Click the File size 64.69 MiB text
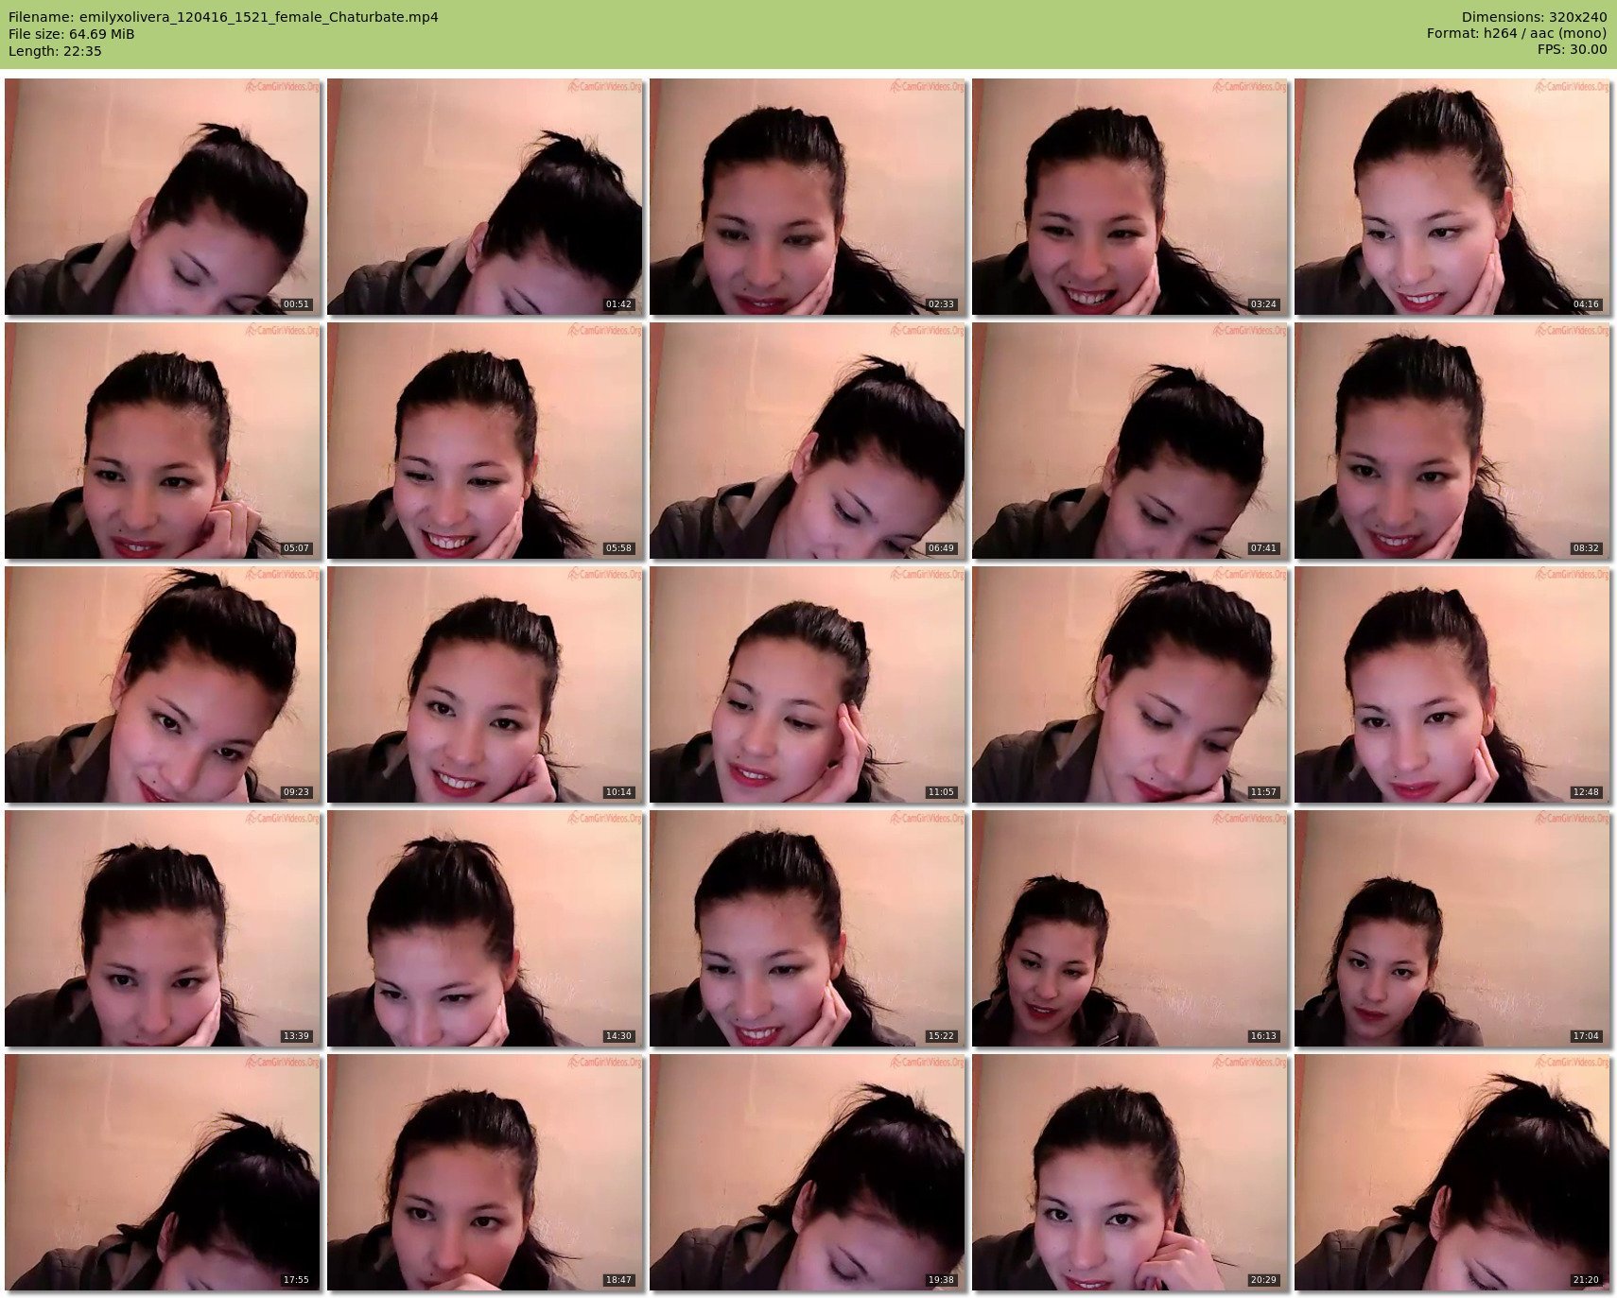The height and width of the screenshot is (1298, 1617). [72, 34]
